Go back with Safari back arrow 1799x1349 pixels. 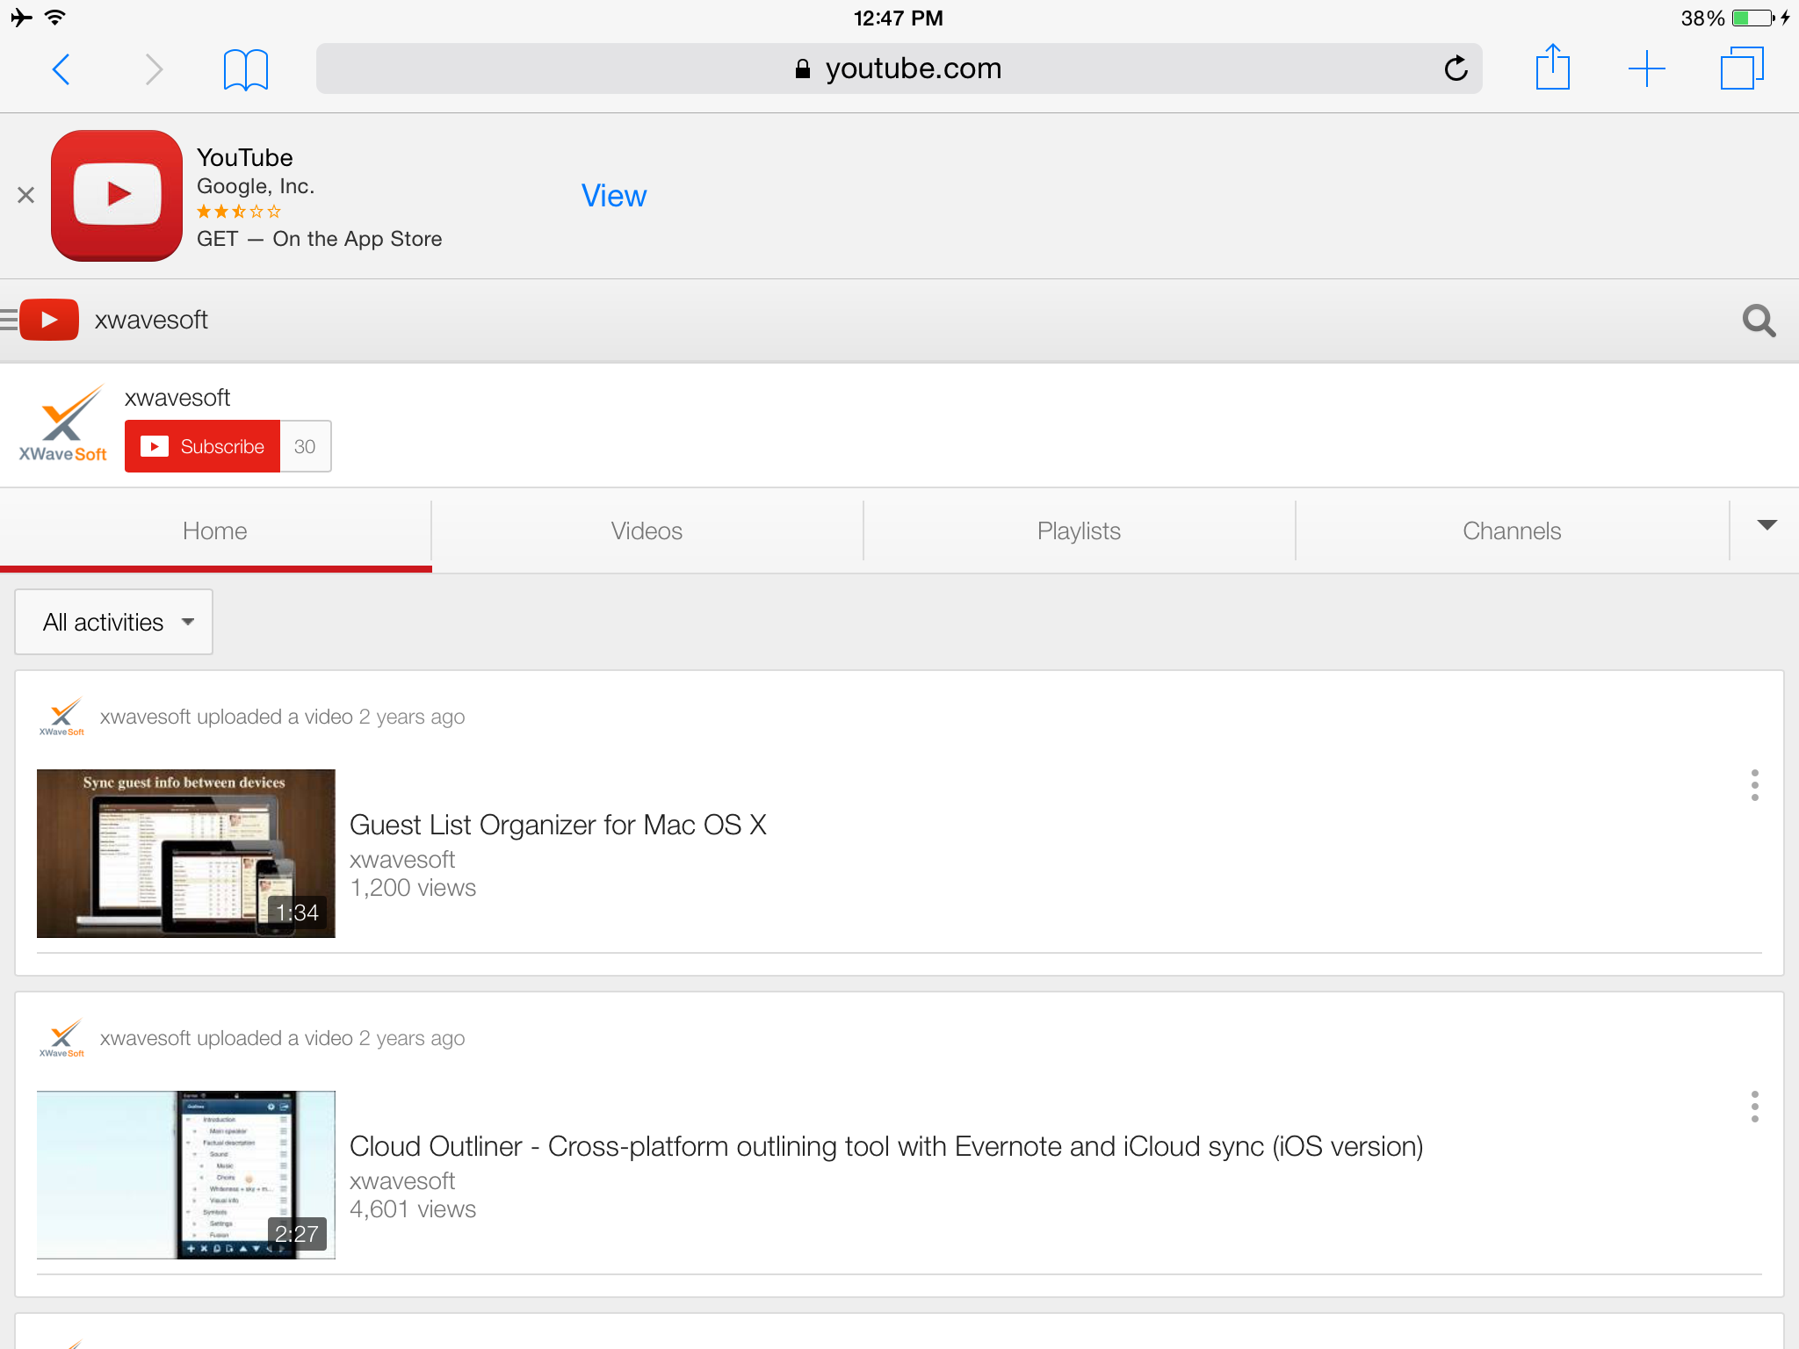[61, 69]
